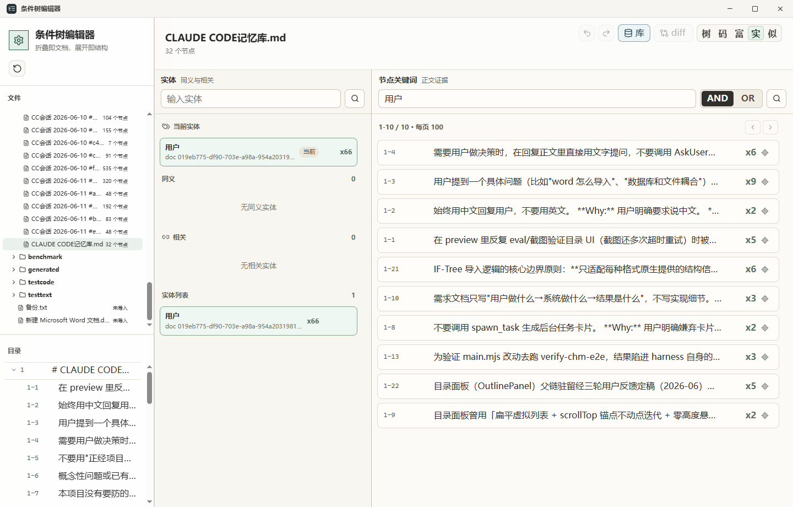Click the locate icon for row 1-13
Screen dimensions: 793x507
pyautogui.click(x=765, y=357)
